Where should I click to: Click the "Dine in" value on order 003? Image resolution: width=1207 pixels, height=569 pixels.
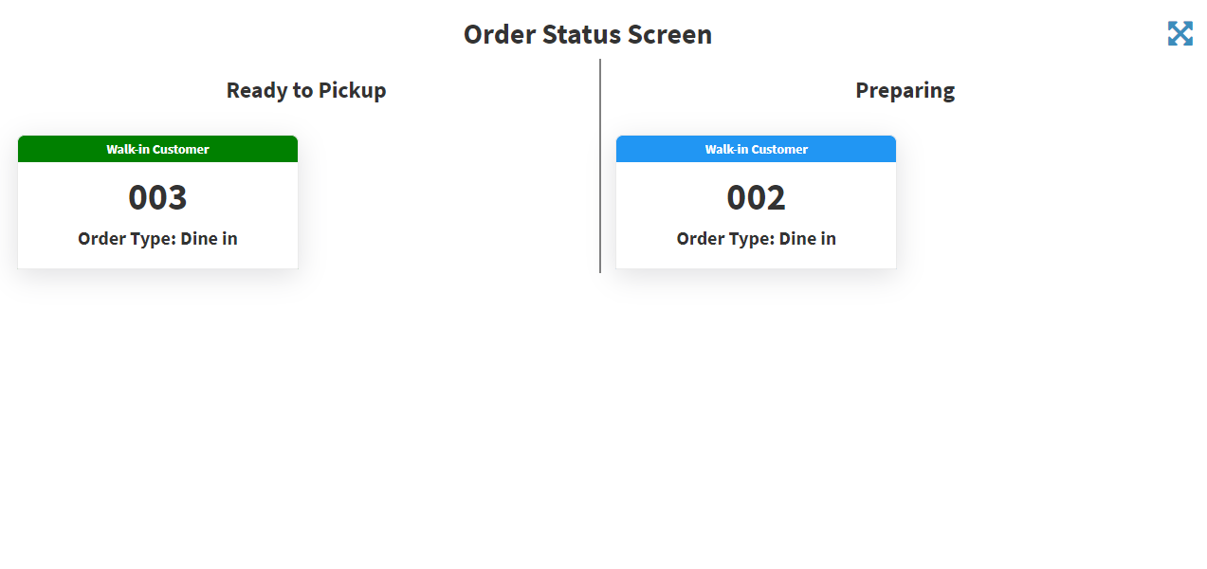[x=210, y=239]
